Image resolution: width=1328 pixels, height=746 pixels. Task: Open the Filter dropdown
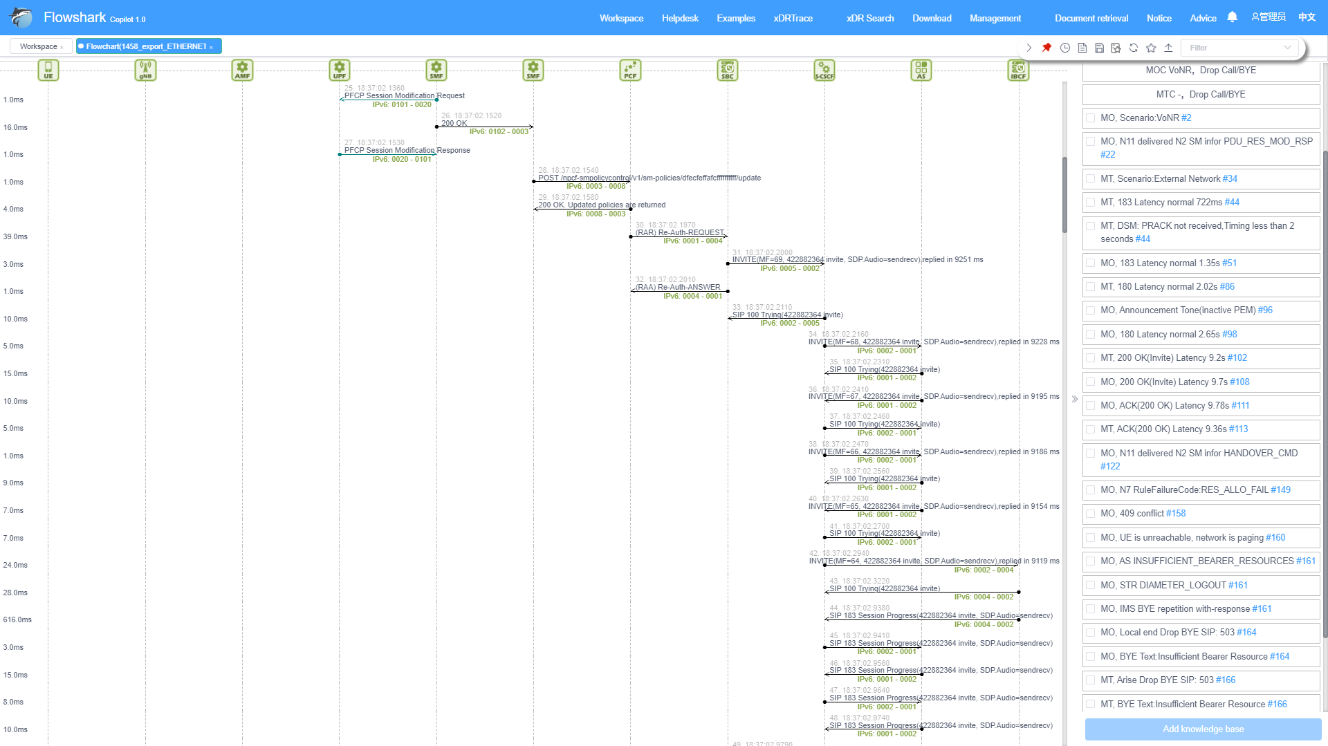click(1238, 48)
